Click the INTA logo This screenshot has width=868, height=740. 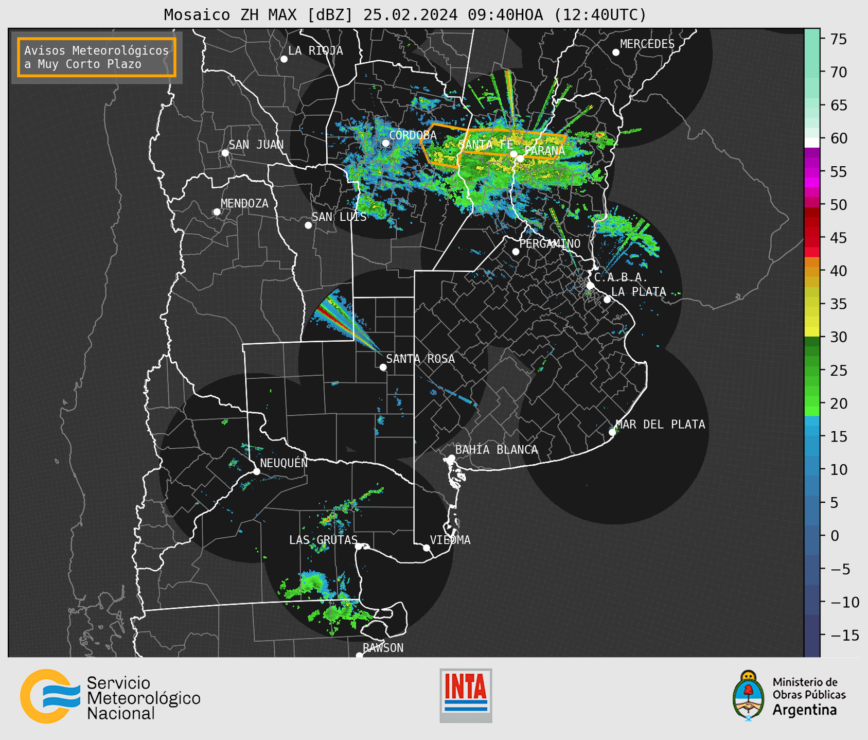466,695
